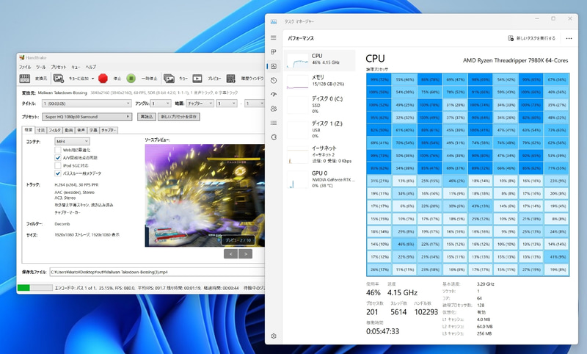Screen dimensions: 587x354
Task: Pause encoding with the green pause button
Action: tap(131, 79)
